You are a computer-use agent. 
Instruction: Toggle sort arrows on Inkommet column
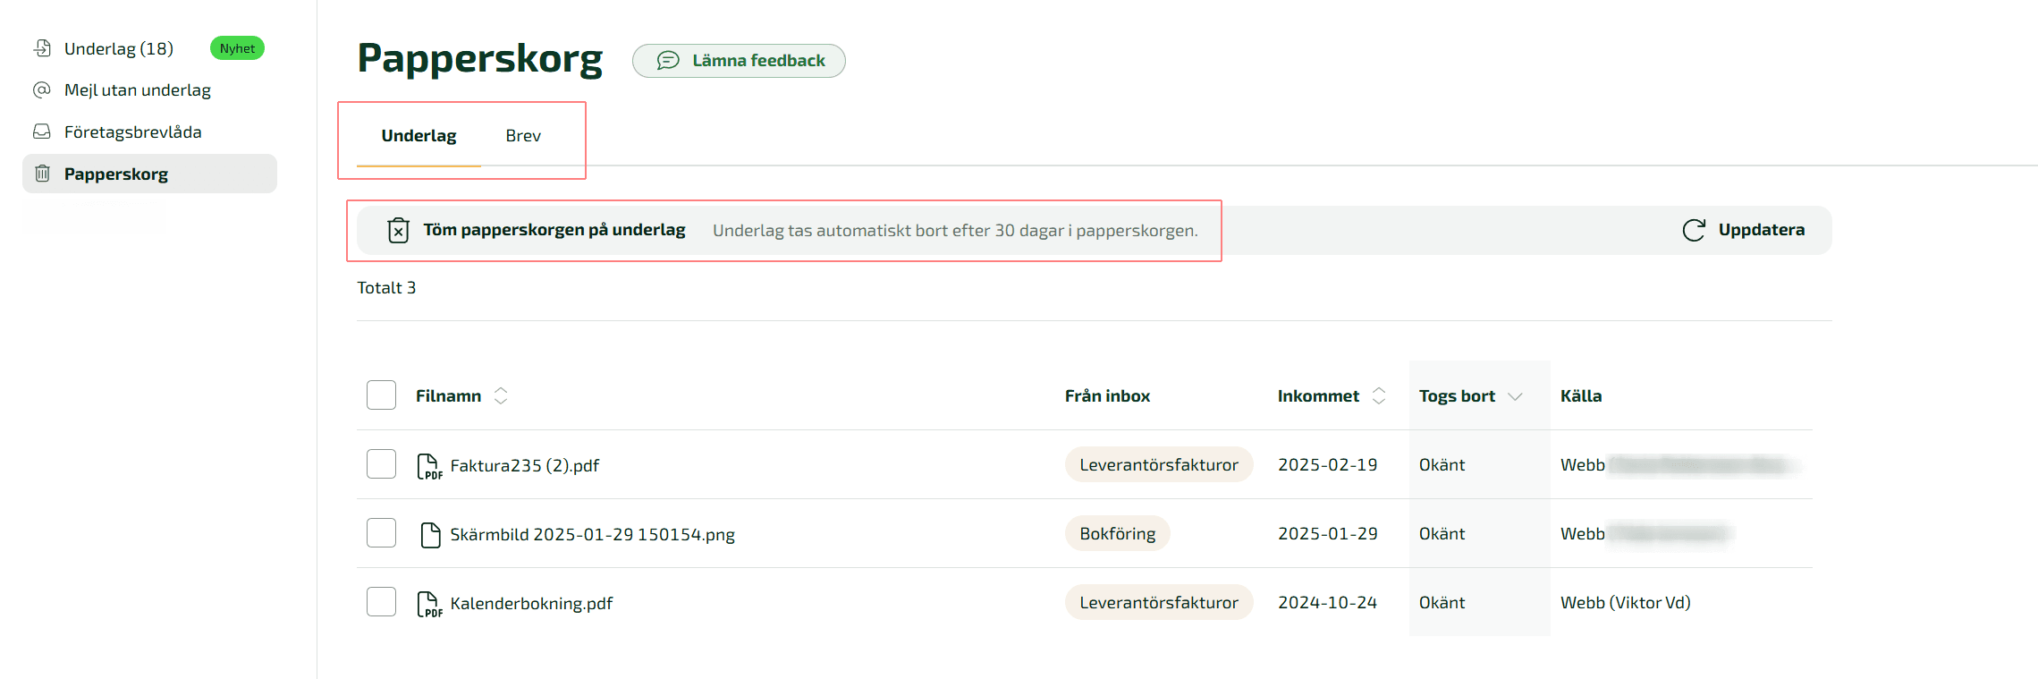coord(1379,395)
